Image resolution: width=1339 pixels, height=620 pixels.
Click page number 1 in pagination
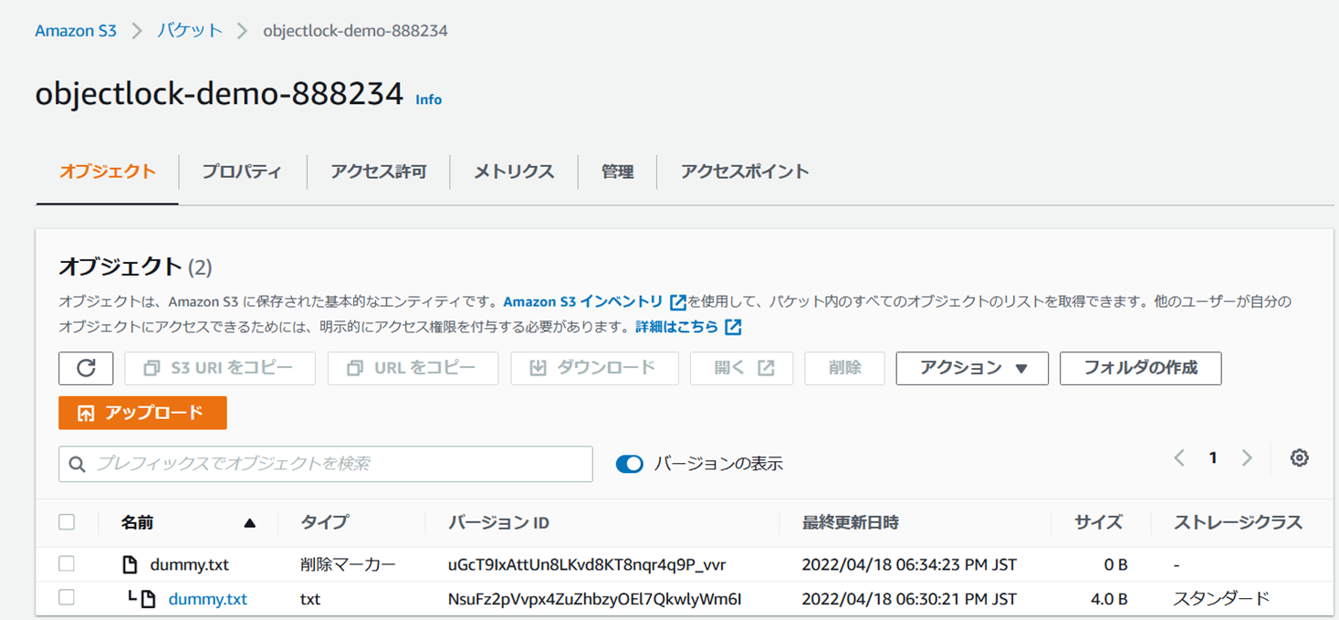coord(1212,458)
